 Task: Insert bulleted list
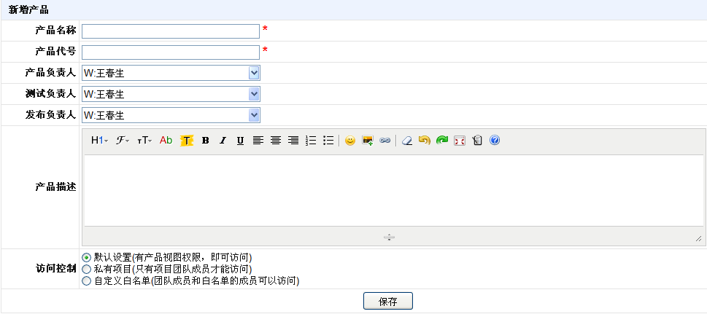click(x=329, y=141)
